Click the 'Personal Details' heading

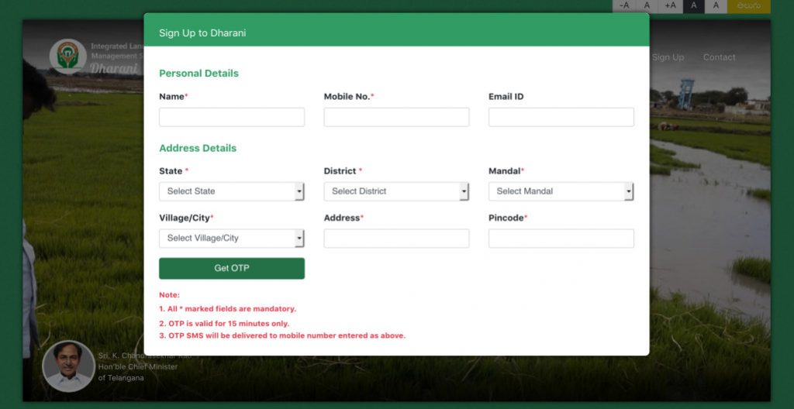(198, 74)
